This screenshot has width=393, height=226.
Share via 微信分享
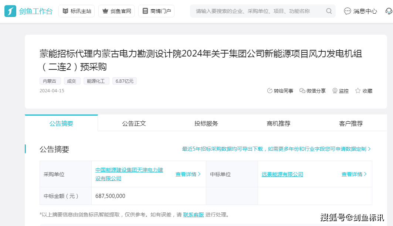click(312, 91)
